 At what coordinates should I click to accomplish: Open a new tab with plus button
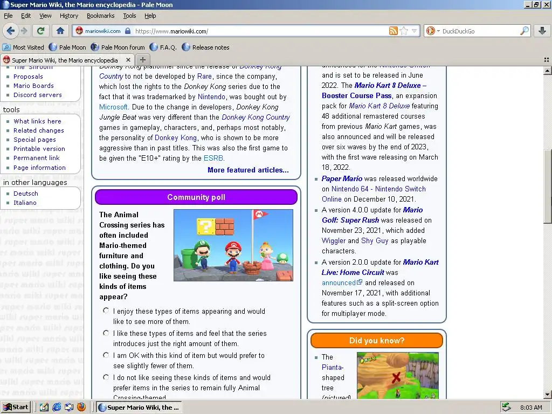pos(142,60)
